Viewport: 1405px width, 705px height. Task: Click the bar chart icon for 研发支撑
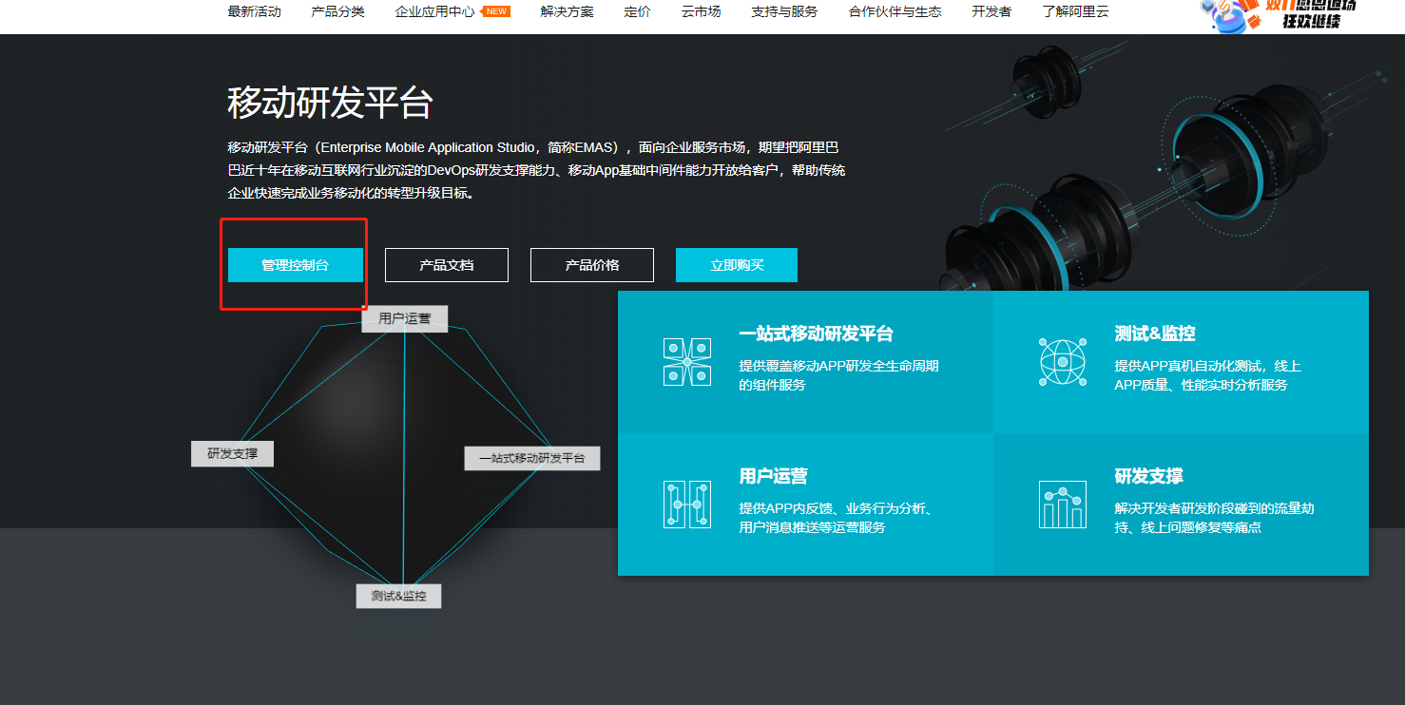tap(1062, 505)
